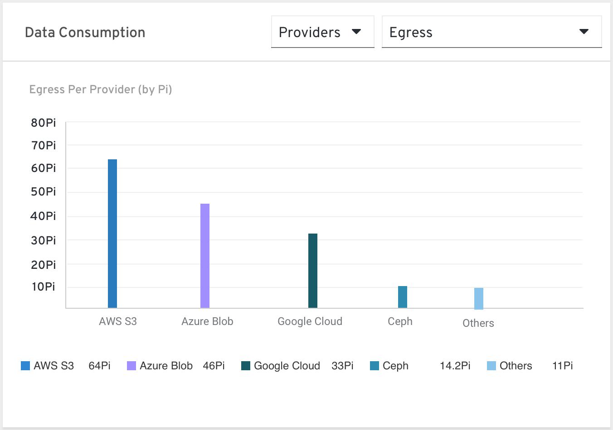Click the 11Pi legend value
Viewport: 613px width, 430px height.
(x=563, y=366)
